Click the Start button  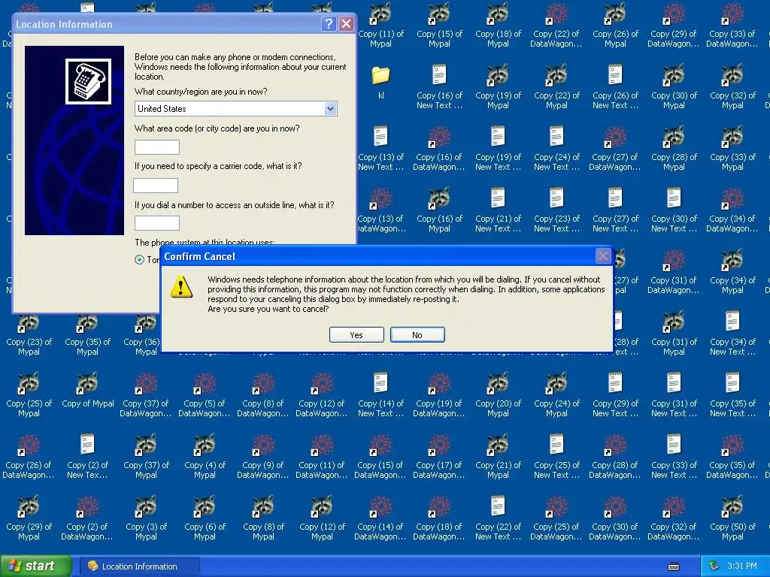pyautogui.click(x=35, y=566)
